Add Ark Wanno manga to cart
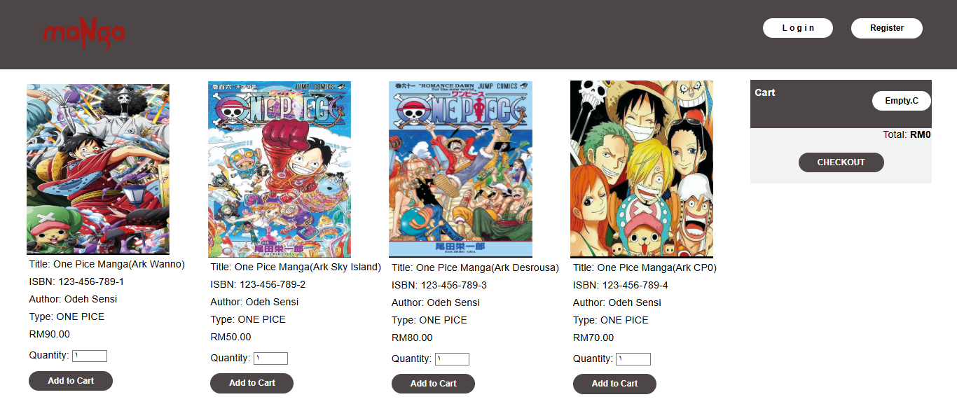Screen dimensions: 957x404 point(71,381)
